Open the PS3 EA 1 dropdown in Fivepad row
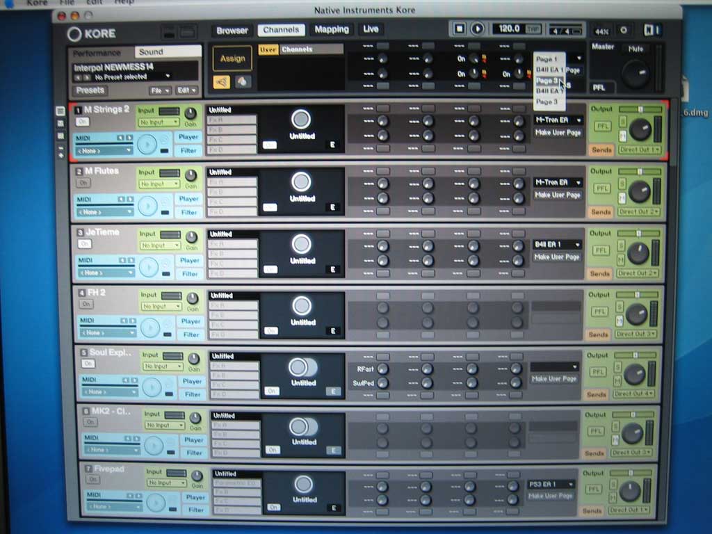The image size is (712, 534). tap(551, 484)
